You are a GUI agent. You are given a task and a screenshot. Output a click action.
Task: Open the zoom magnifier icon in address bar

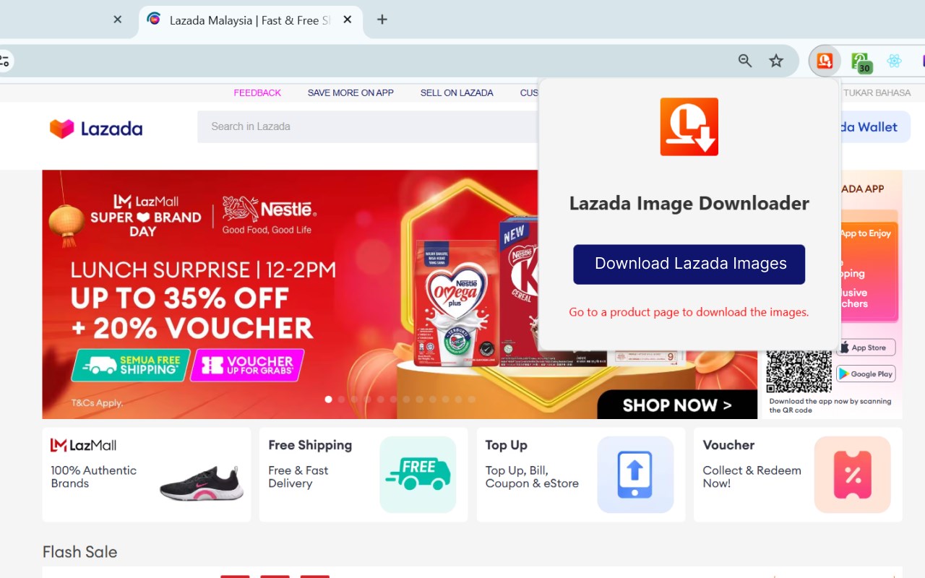(x=745, y=61)
